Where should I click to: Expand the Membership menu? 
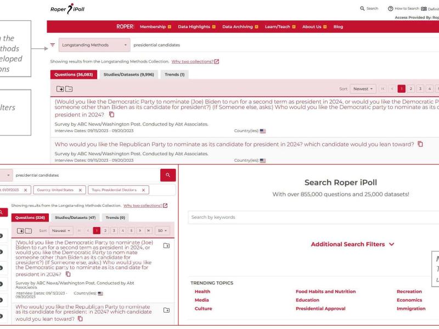point(155,26)
